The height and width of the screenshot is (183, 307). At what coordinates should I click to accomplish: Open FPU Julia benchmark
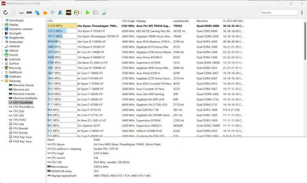18,124
